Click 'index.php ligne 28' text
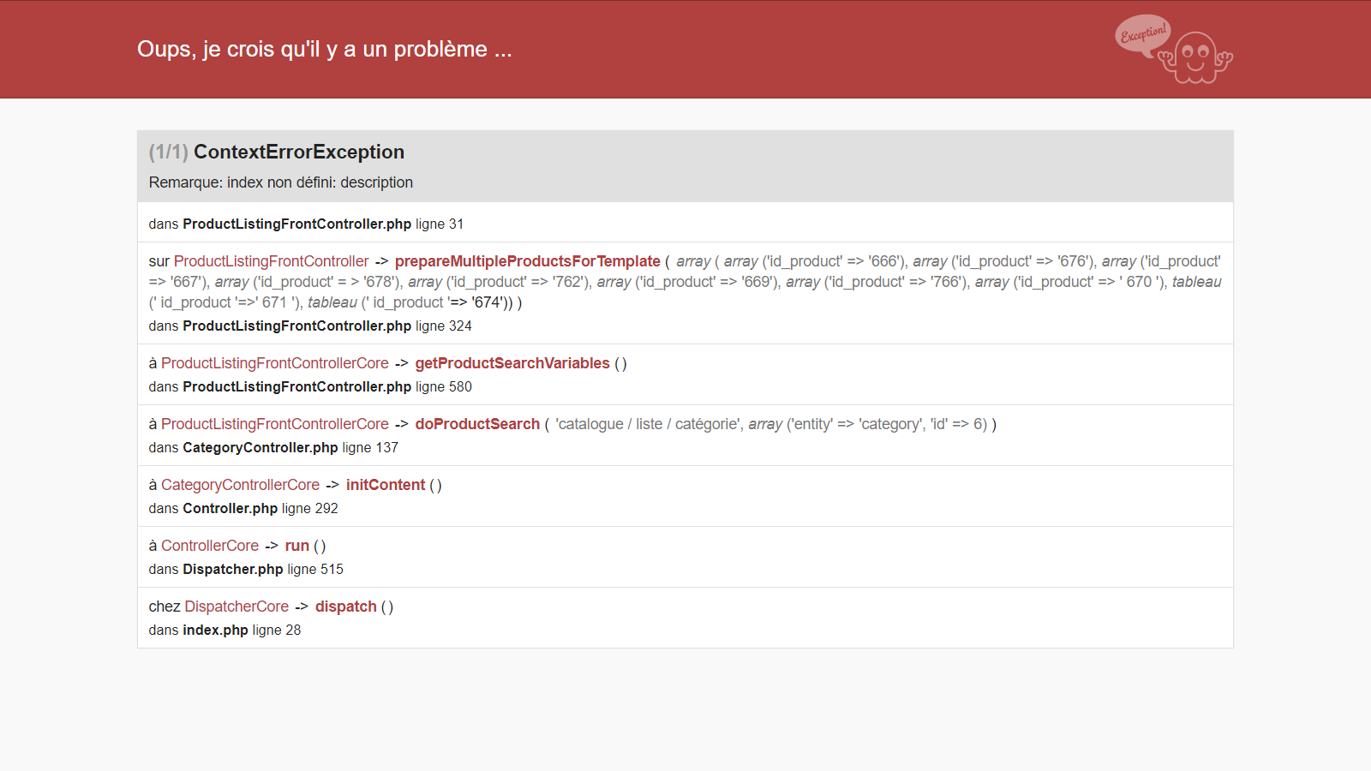Screen dimensions: 1371x771 (242, 630)
